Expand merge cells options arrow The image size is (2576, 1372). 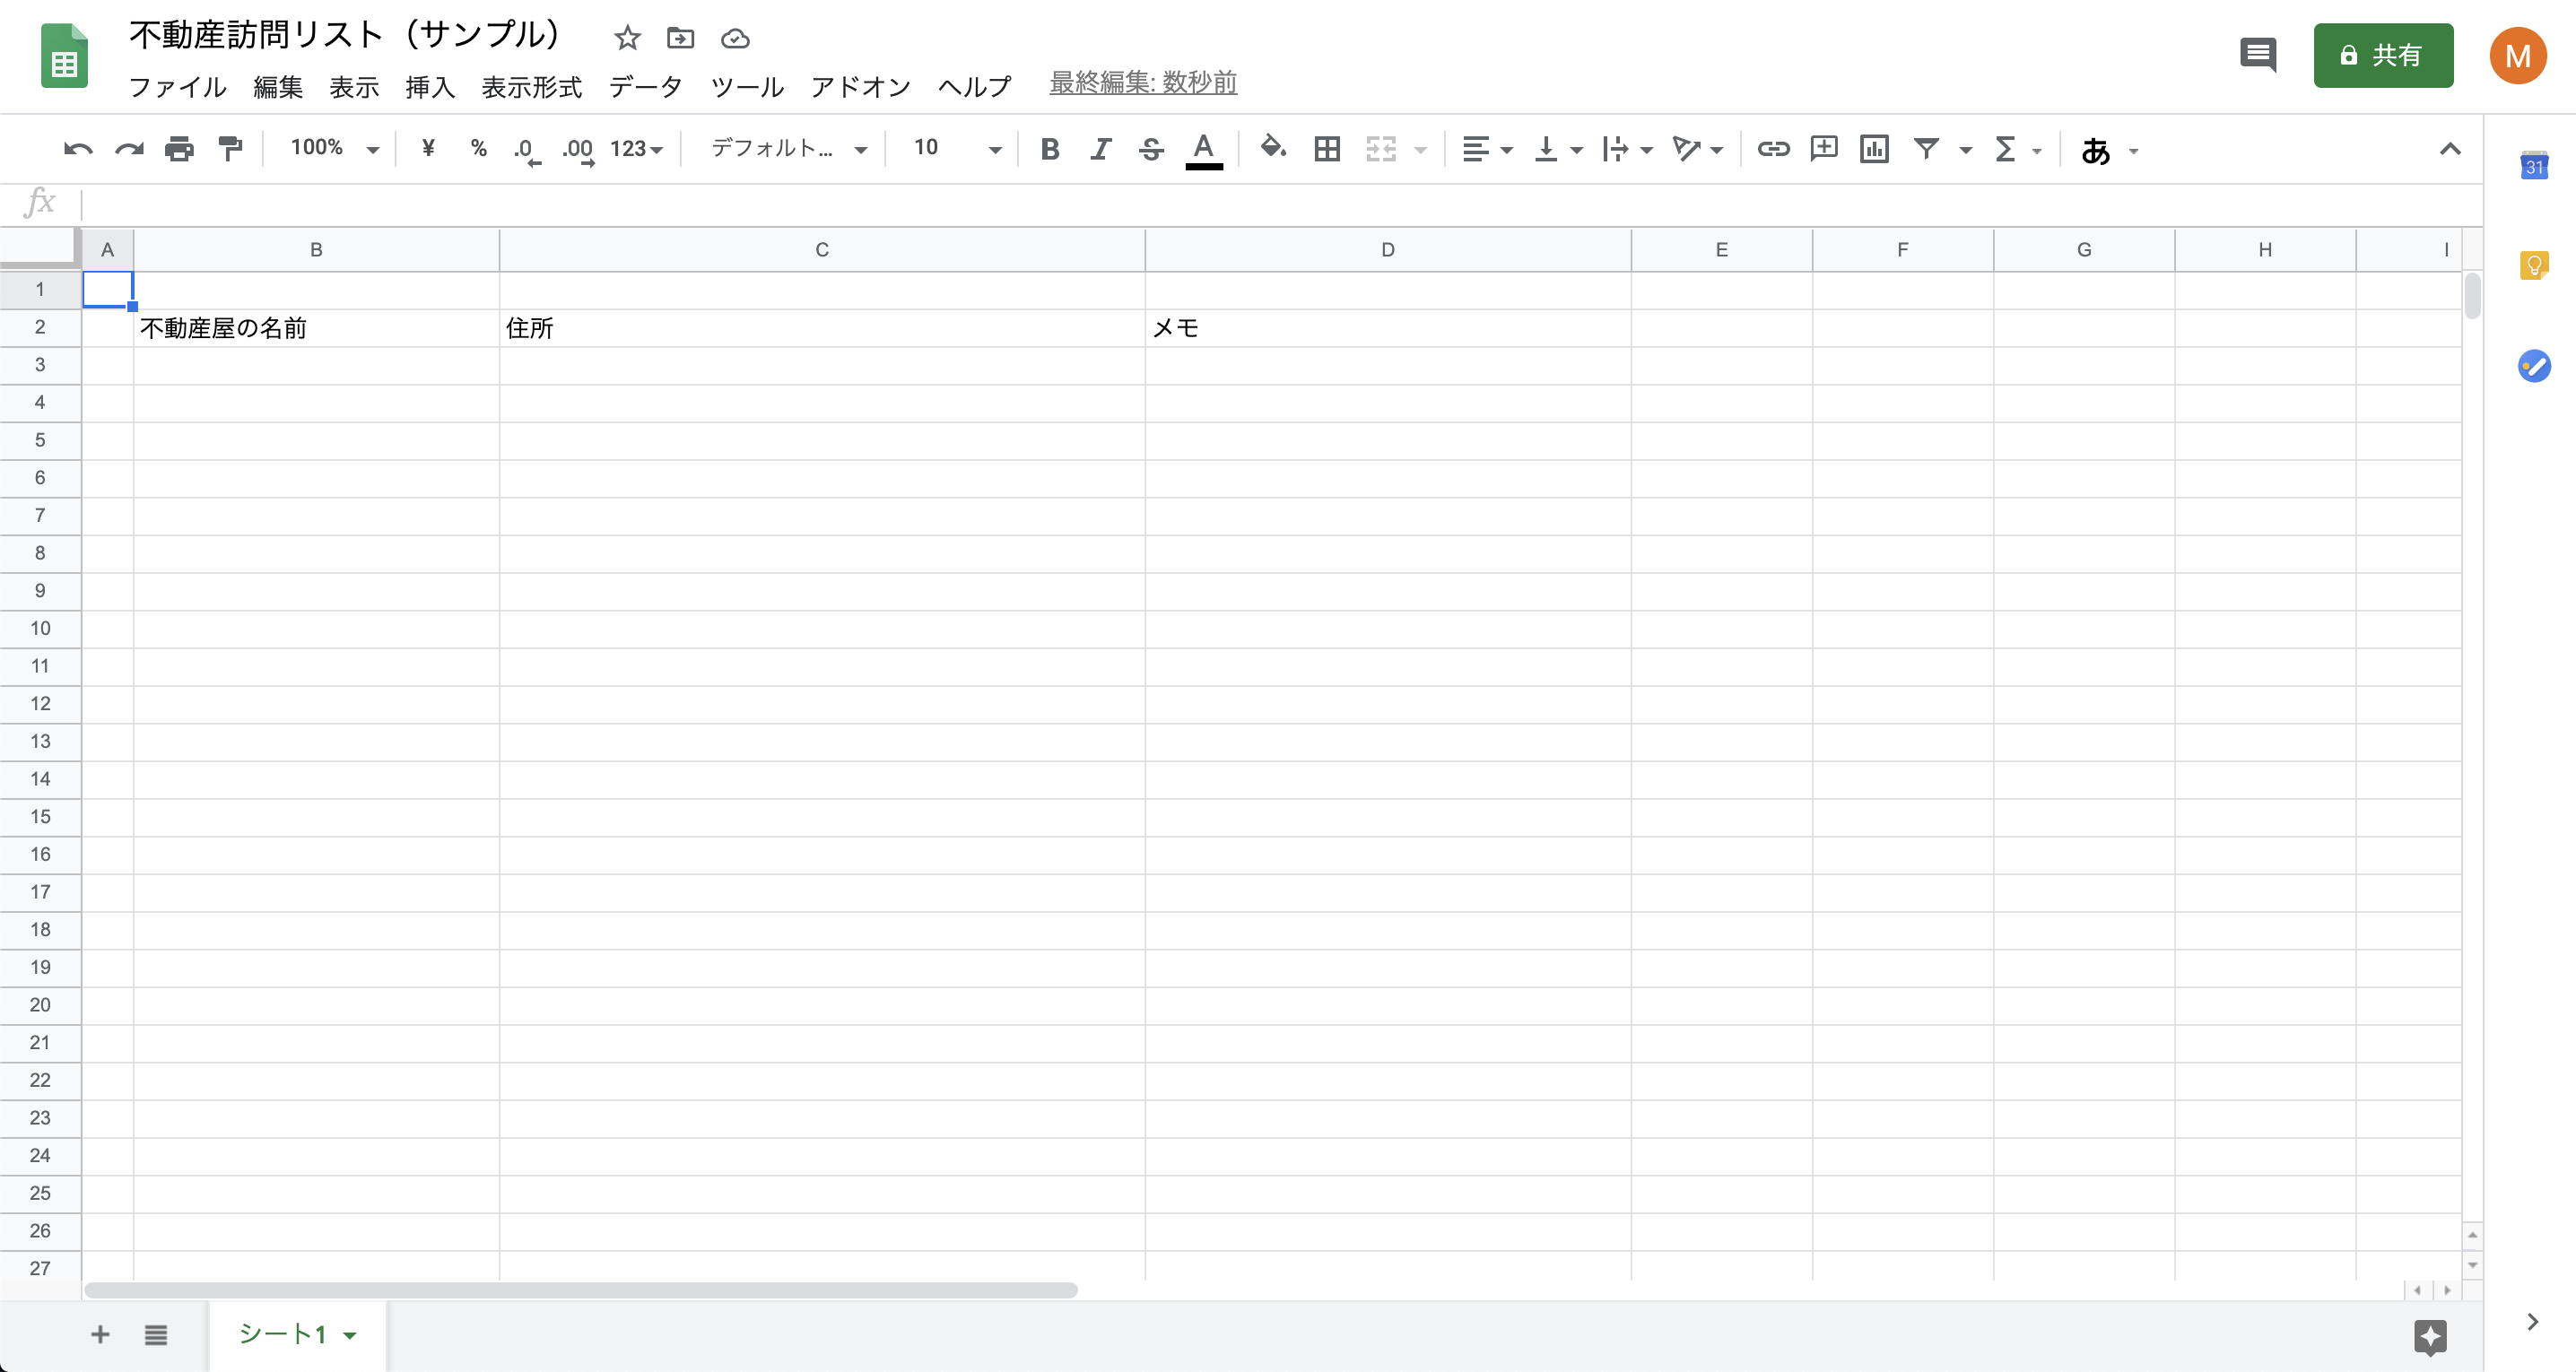tap(1421, 151)
